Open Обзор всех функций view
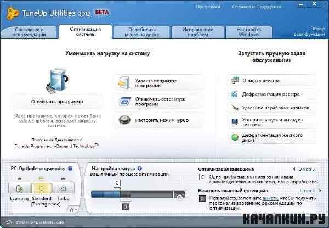Image resolution: width=329 pixels, height=228 pixels. [309, 31]
